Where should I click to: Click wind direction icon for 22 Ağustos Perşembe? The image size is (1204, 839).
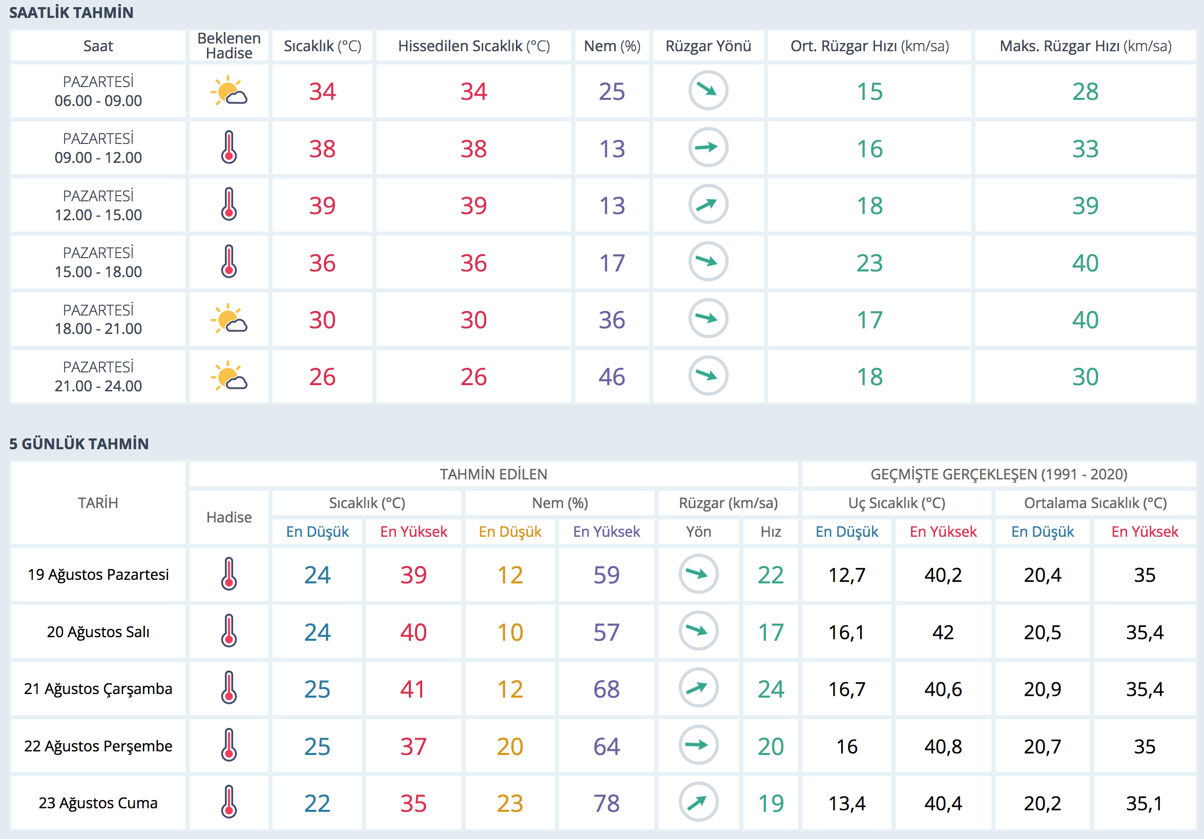[x=698, y=745]
